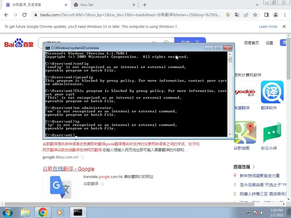Click the cmd vertical scrollbar thumb
This screenshot has height=218, width=291.
pyautogui.click(x=230, y=60)
